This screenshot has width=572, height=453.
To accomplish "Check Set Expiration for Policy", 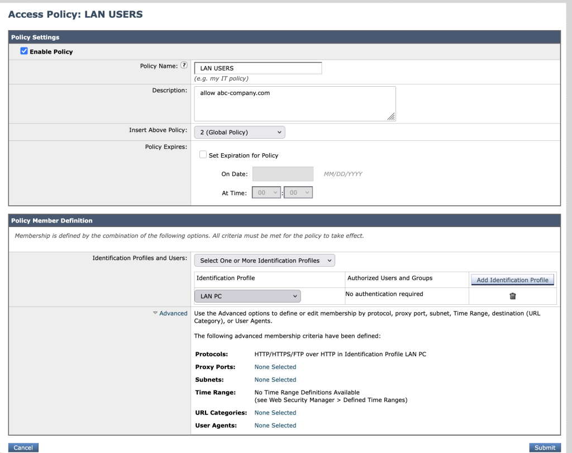I will (203, 154).
